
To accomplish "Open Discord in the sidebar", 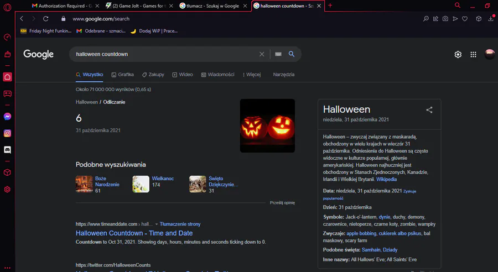I will 7,150.
